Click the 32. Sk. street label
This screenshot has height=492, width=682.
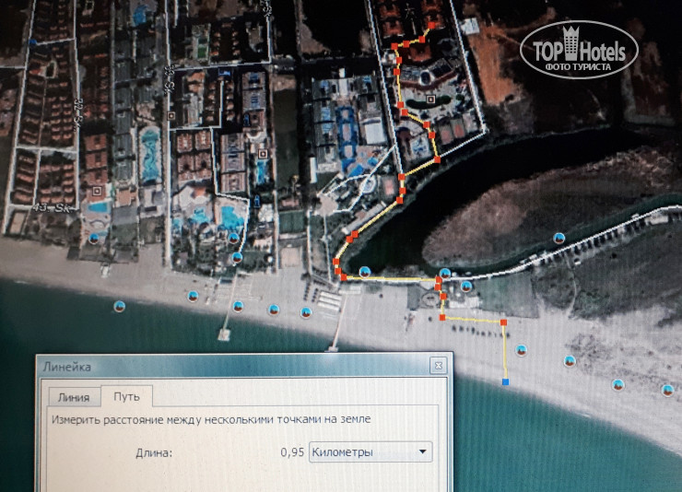(x=76, y=115)
